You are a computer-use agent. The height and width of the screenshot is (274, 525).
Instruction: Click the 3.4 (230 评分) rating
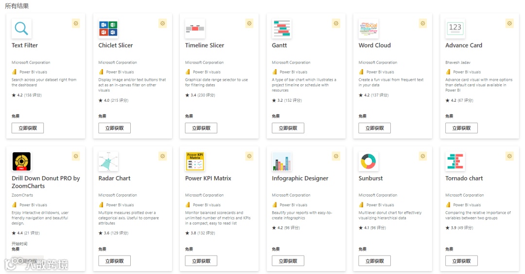(200, 95)
